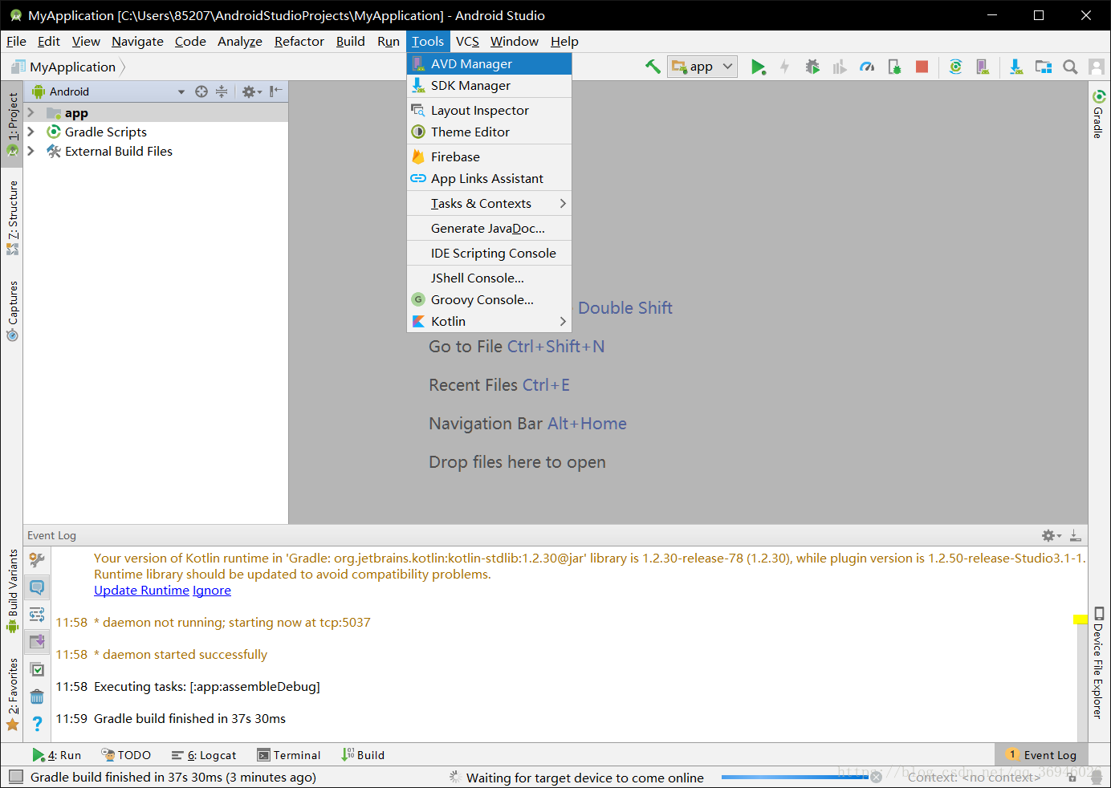Image resolution: width=1111 pixels, height=788 pixels.
Task: Expand the Gradle Scripts tree node
Action: click(x=31, y=132)
